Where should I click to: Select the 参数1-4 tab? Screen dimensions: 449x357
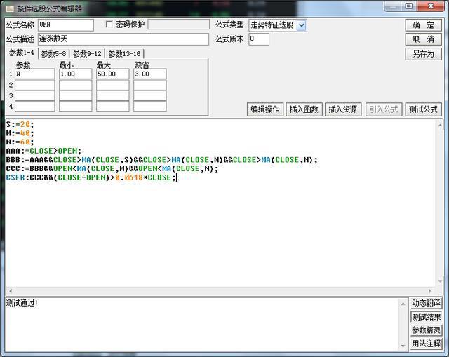click(x=21, y=53)
